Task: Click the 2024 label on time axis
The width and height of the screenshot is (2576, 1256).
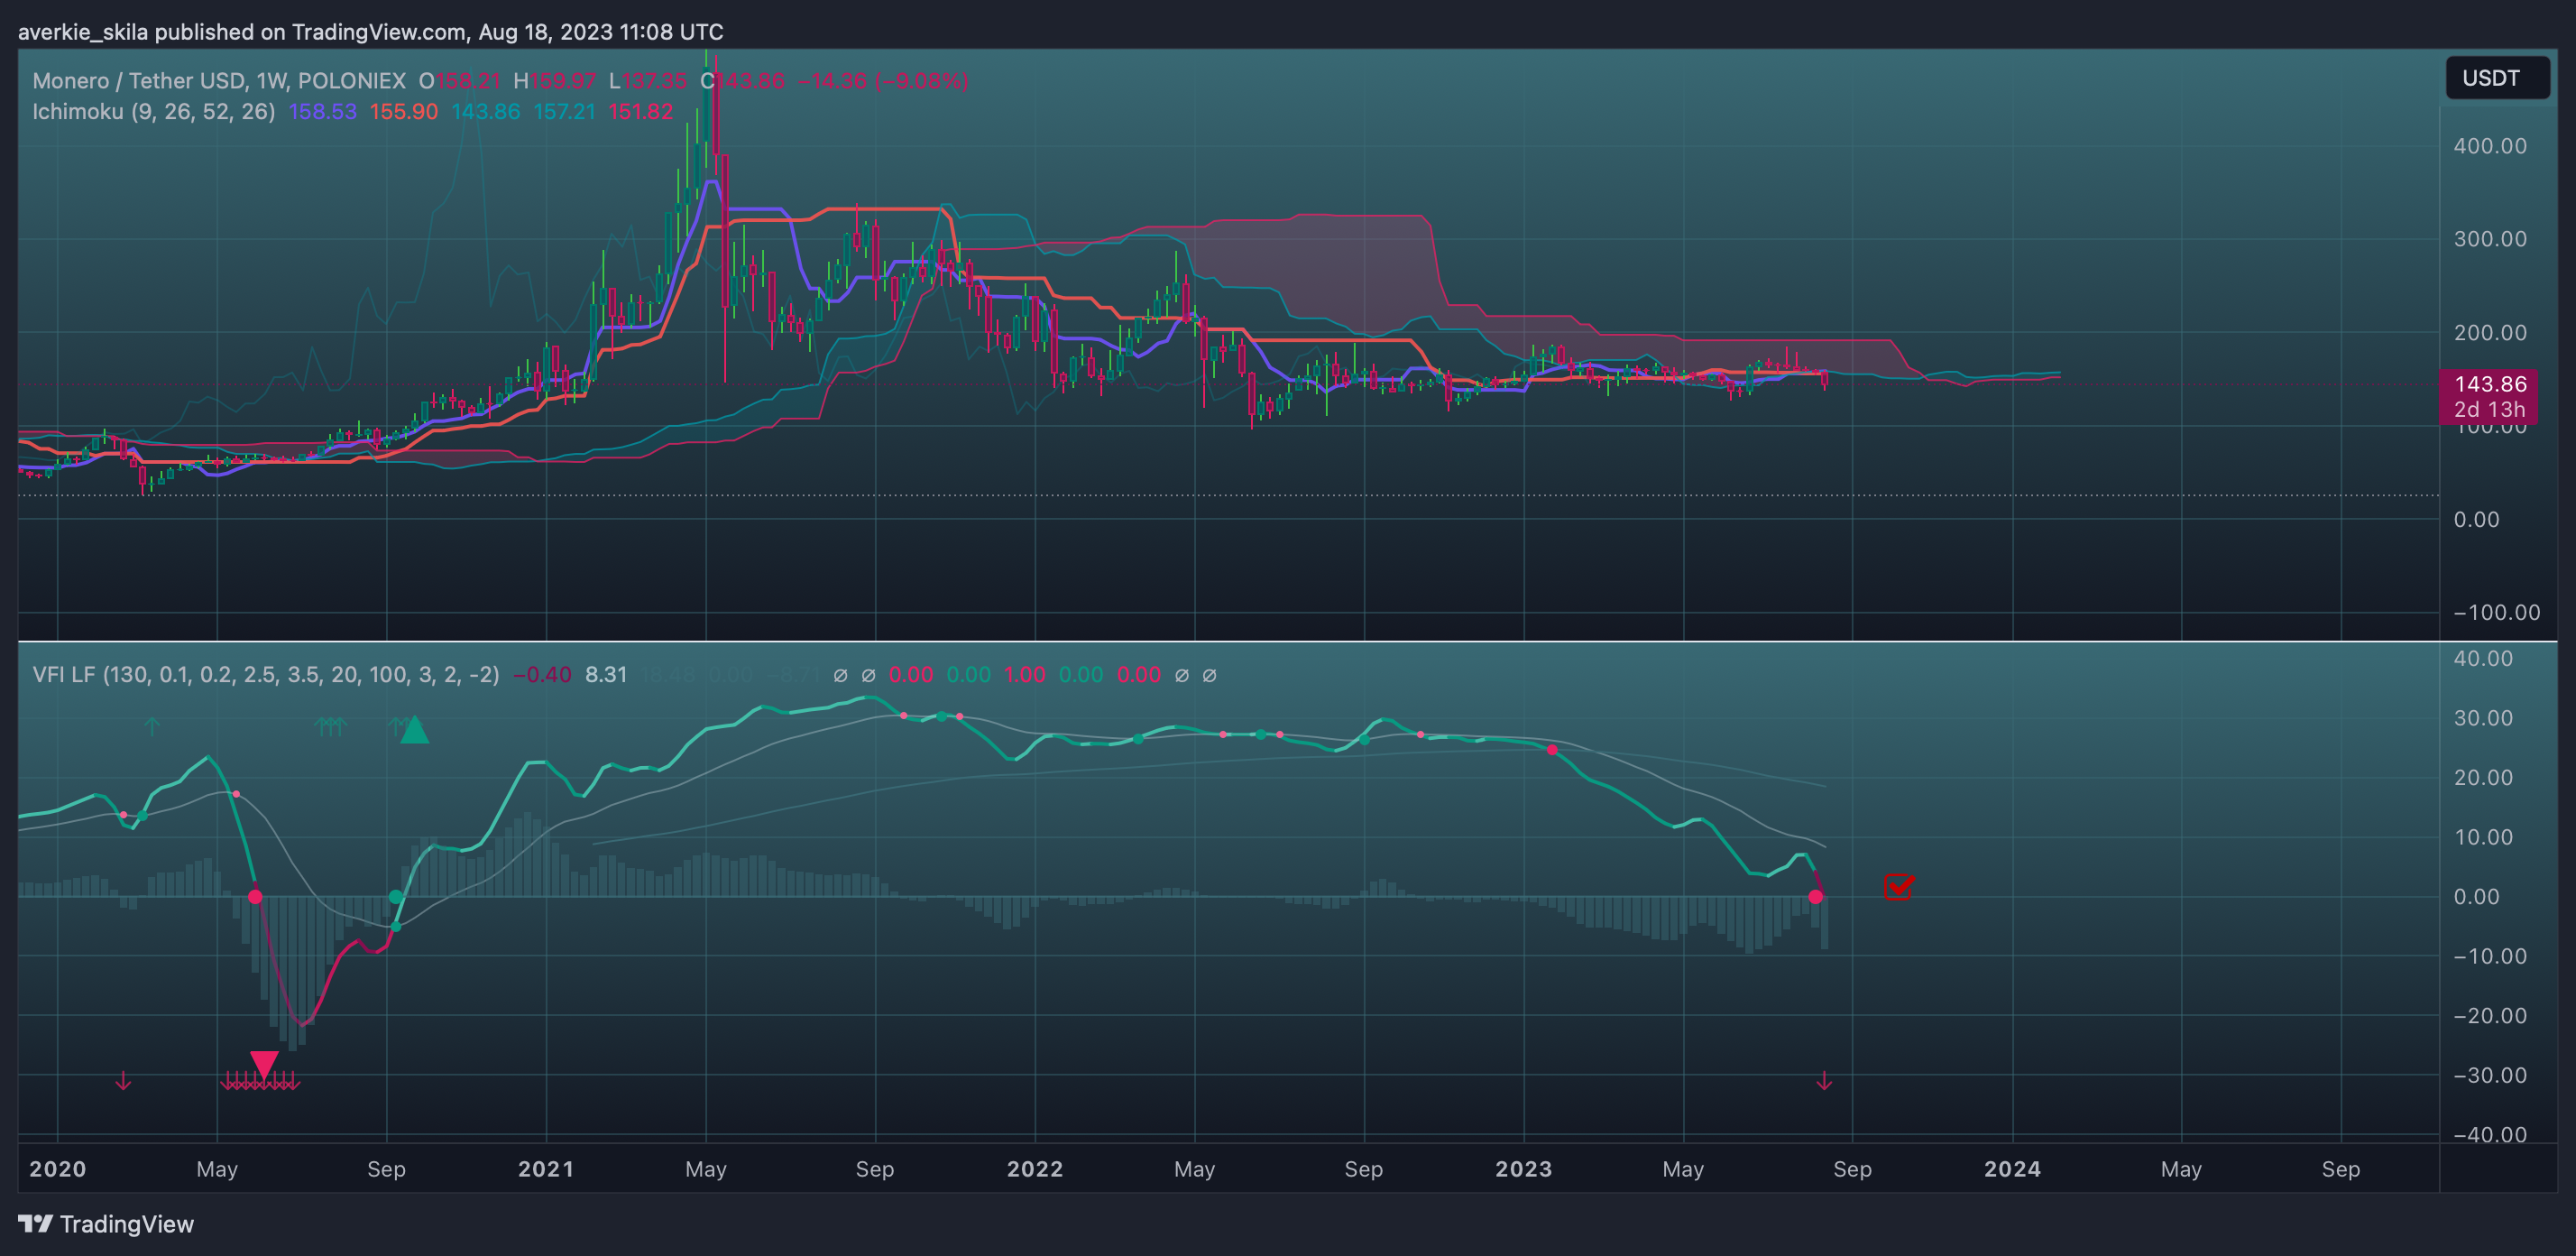Action: coord(2012,1169)
